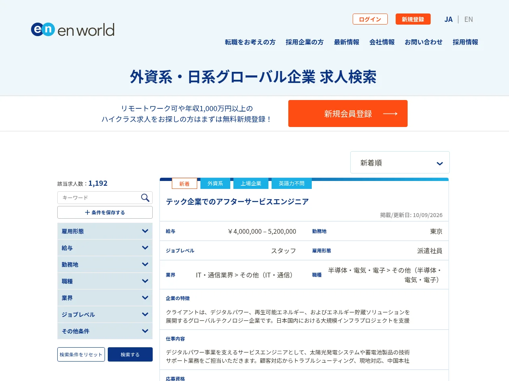The width and height of the screenshot is (509, 381).
Task: Click the 掲載/更新日 date text
Action: pos(411,215)
